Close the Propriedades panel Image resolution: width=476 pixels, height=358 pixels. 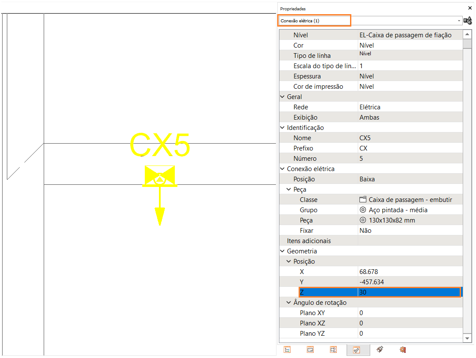pyautogui.click(x=470, y=8)
